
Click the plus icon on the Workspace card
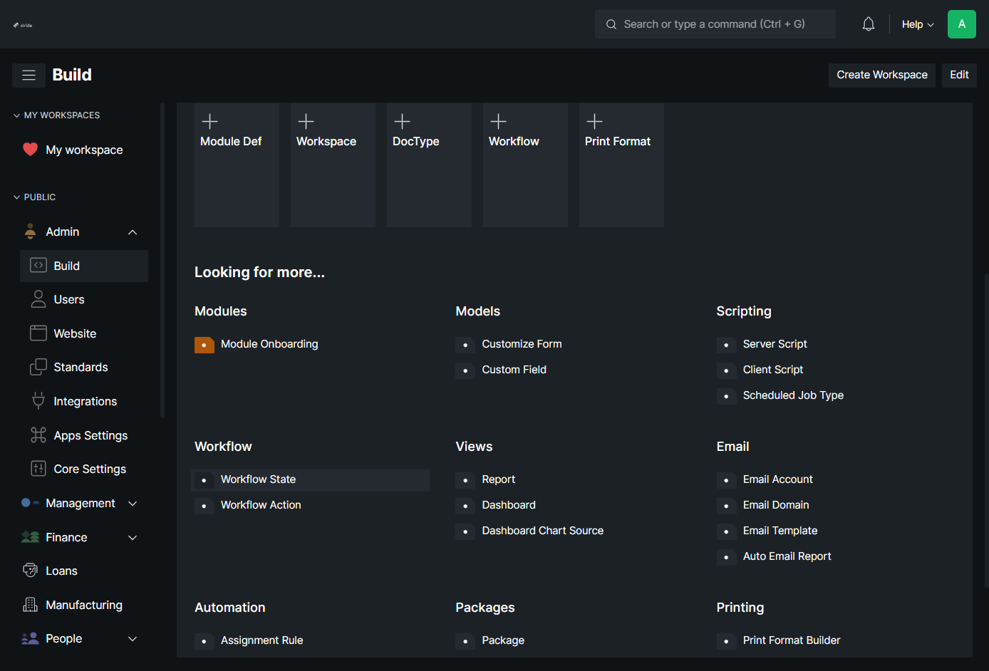click(x=306, y=121)
